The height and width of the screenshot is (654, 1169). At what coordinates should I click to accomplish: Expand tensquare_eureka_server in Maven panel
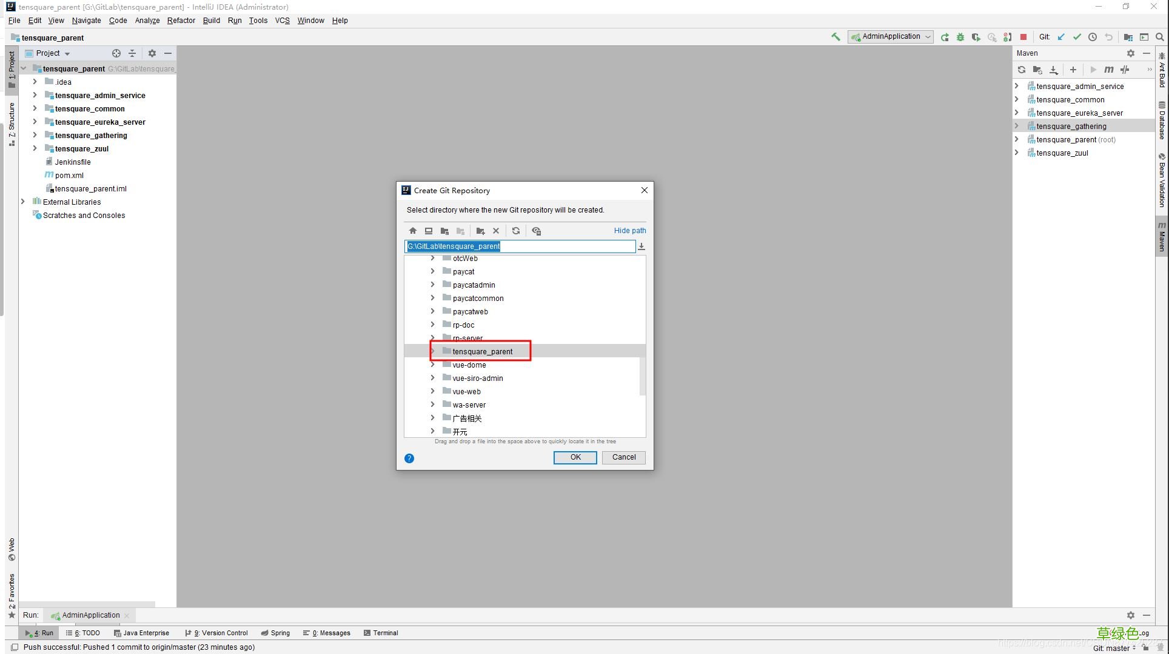pos(1017,113)
